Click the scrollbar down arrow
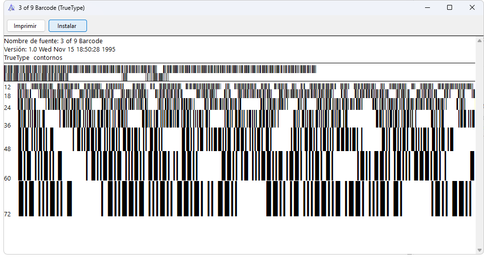484x258 pixels. [480, 250]
